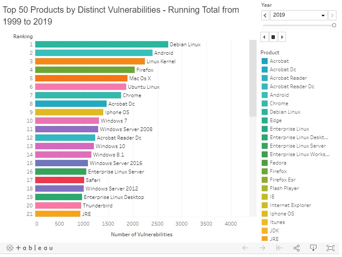
Task: Select the Acrobat Reader Dc legend swatch
Action: 265,87
